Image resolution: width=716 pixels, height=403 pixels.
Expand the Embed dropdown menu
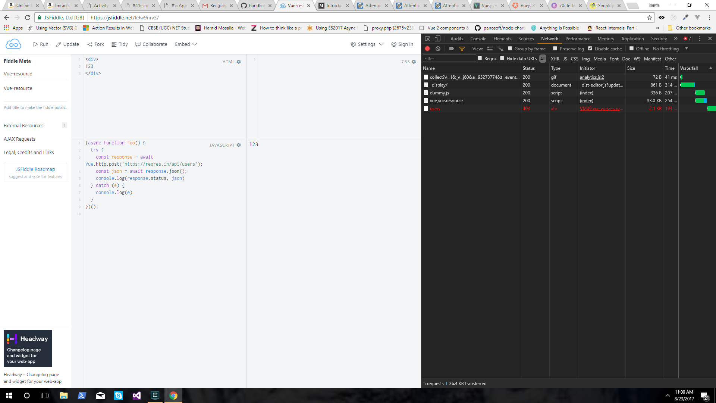pos(186,44)
